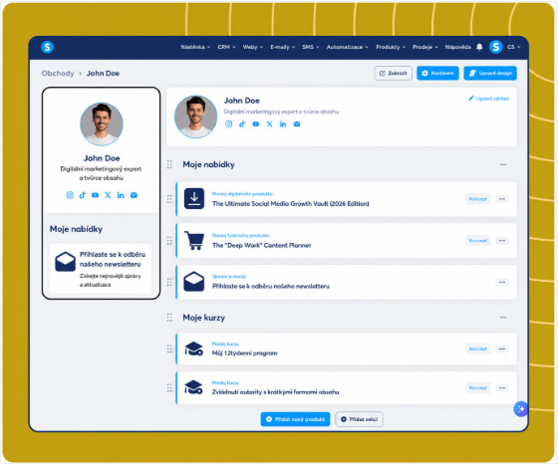Click Koncept badge on Zvládnutí autority course
The image size is (558, 465).
coord(478,388)
